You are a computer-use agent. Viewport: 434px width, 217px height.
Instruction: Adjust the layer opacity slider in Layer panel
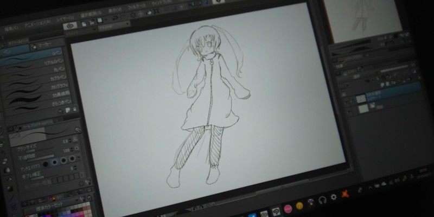tap(394, 68)
